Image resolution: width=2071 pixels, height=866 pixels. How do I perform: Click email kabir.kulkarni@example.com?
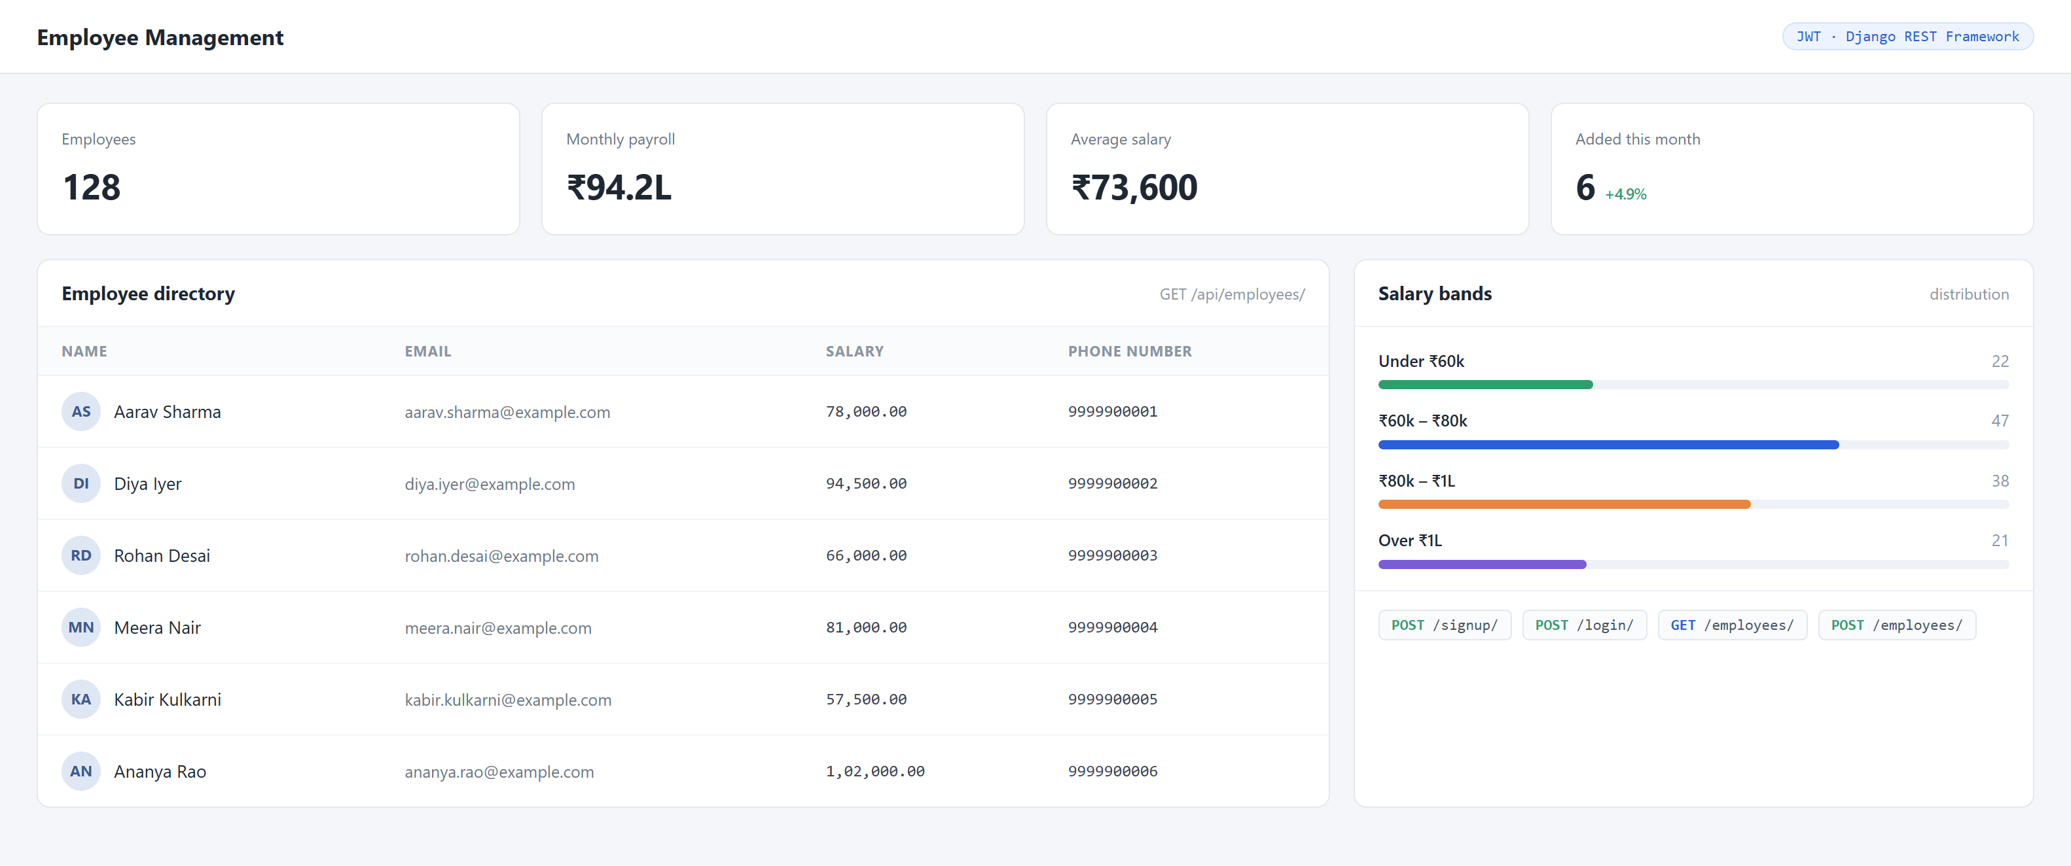coord(508,700)
